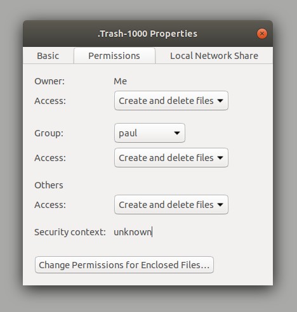Click the .Trash-1000 Properties title bar
297x312 pixels.
[x=147, y=34]
